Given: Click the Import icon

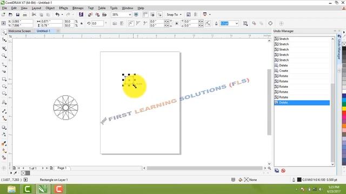Looking at the screenshot, I should click(x=90, y=15).
